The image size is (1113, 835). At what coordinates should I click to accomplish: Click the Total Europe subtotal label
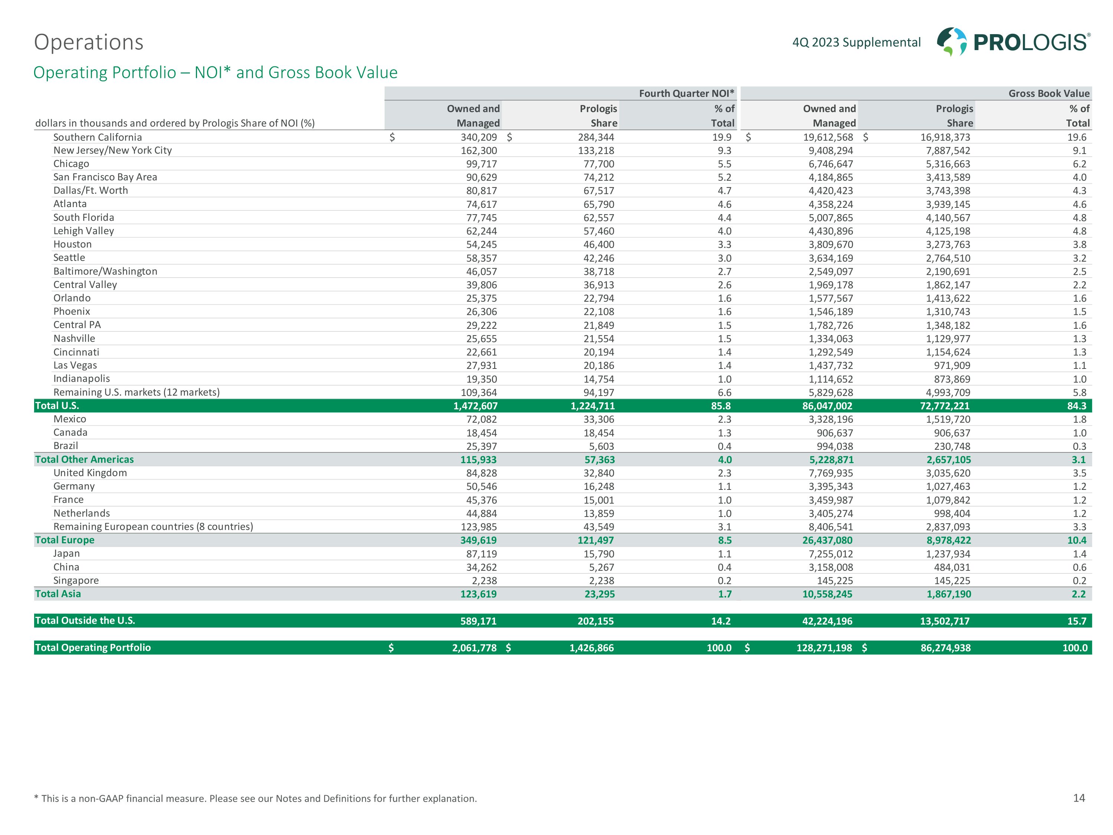[x=65, y=540]
